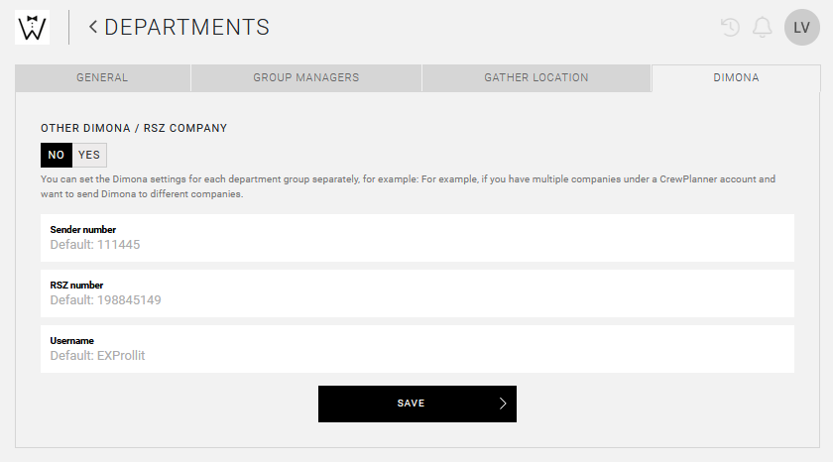Open the LV user avatar menu
The height and width of the screenshot is (462, 833).
point(801,28)
